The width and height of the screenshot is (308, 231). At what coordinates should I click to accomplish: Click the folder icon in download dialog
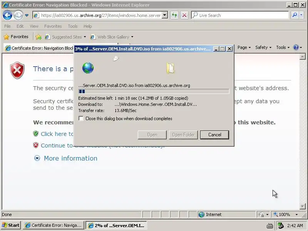171,69
